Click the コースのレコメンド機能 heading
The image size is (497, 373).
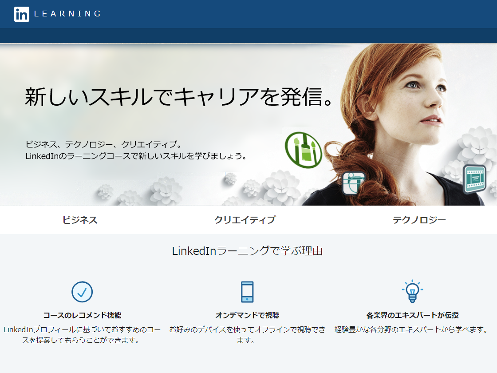(x=82, y=315)
